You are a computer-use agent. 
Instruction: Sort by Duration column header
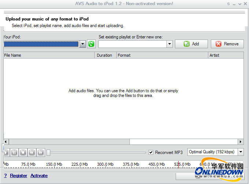pyautogui.click(x=106, y=55)
